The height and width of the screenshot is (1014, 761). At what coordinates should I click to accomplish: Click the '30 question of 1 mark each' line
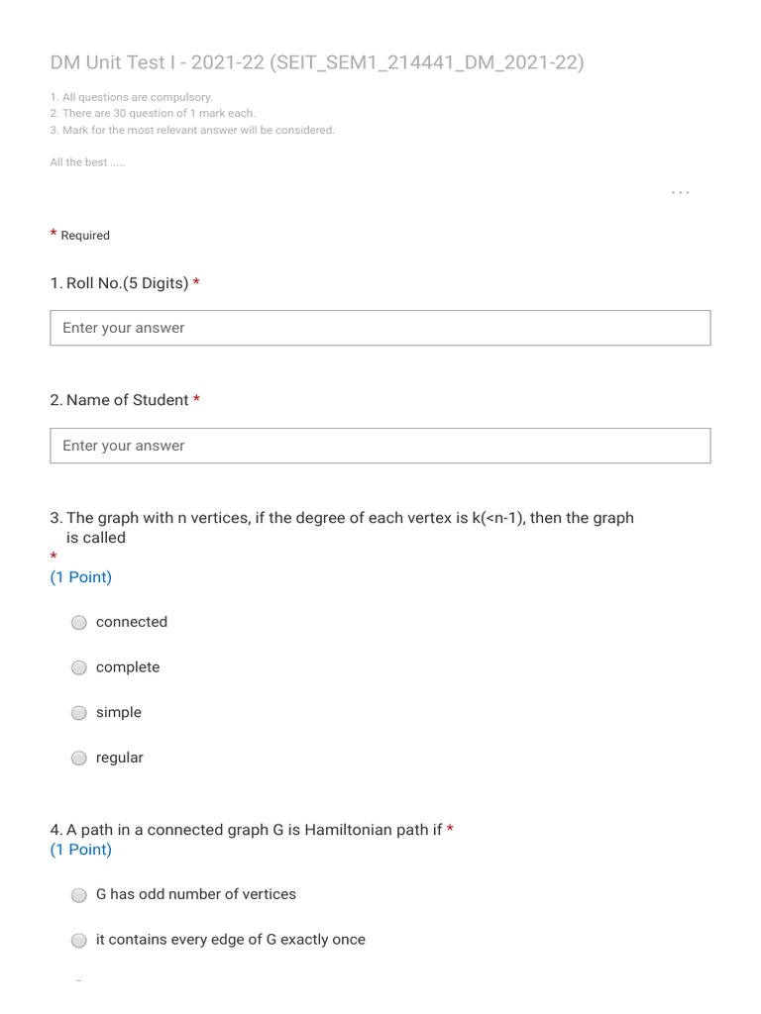[153, 113]
